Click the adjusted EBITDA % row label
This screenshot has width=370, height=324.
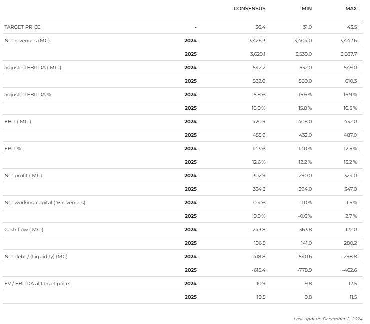pyautogui.click(x=28, y=94)
